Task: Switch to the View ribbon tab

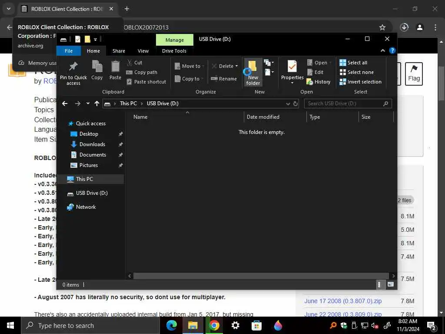Action: coord(143,51)
